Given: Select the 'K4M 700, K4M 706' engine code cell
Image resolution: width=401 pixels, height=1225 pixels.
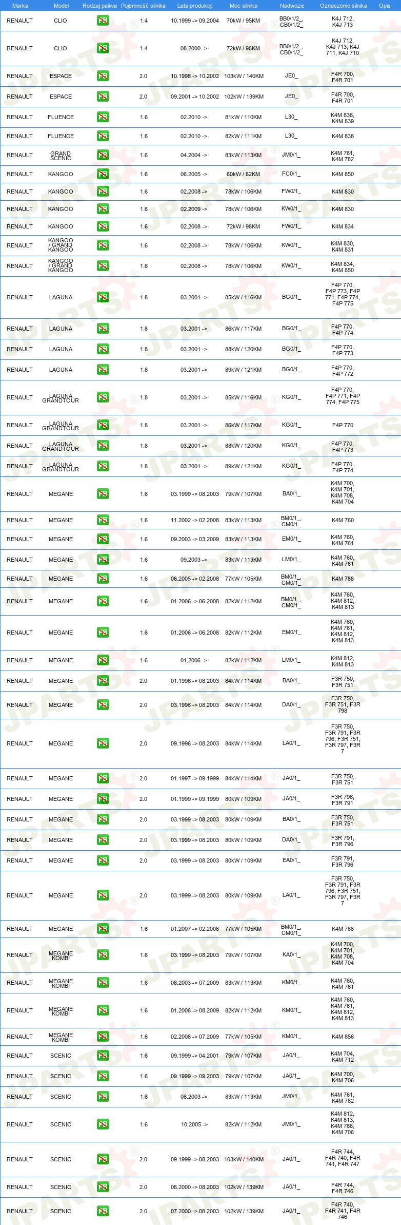Looking at the screenshot, I should coord(343,1077).
